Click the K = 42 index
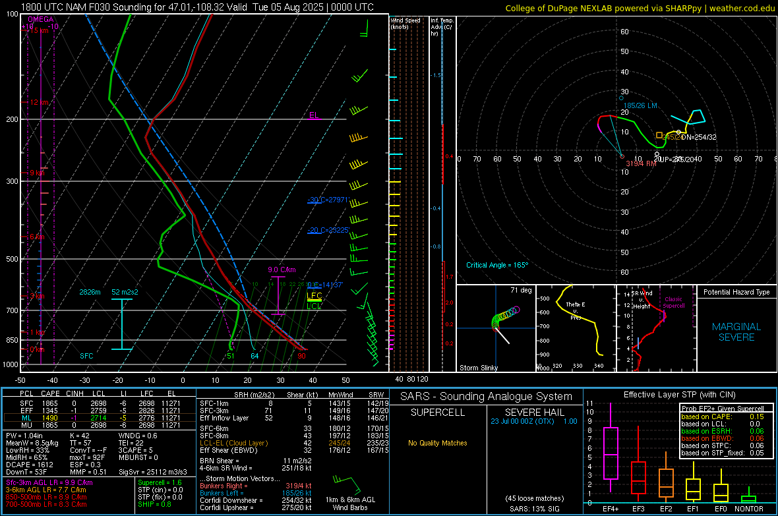778x516 pixels. point(79,436)
